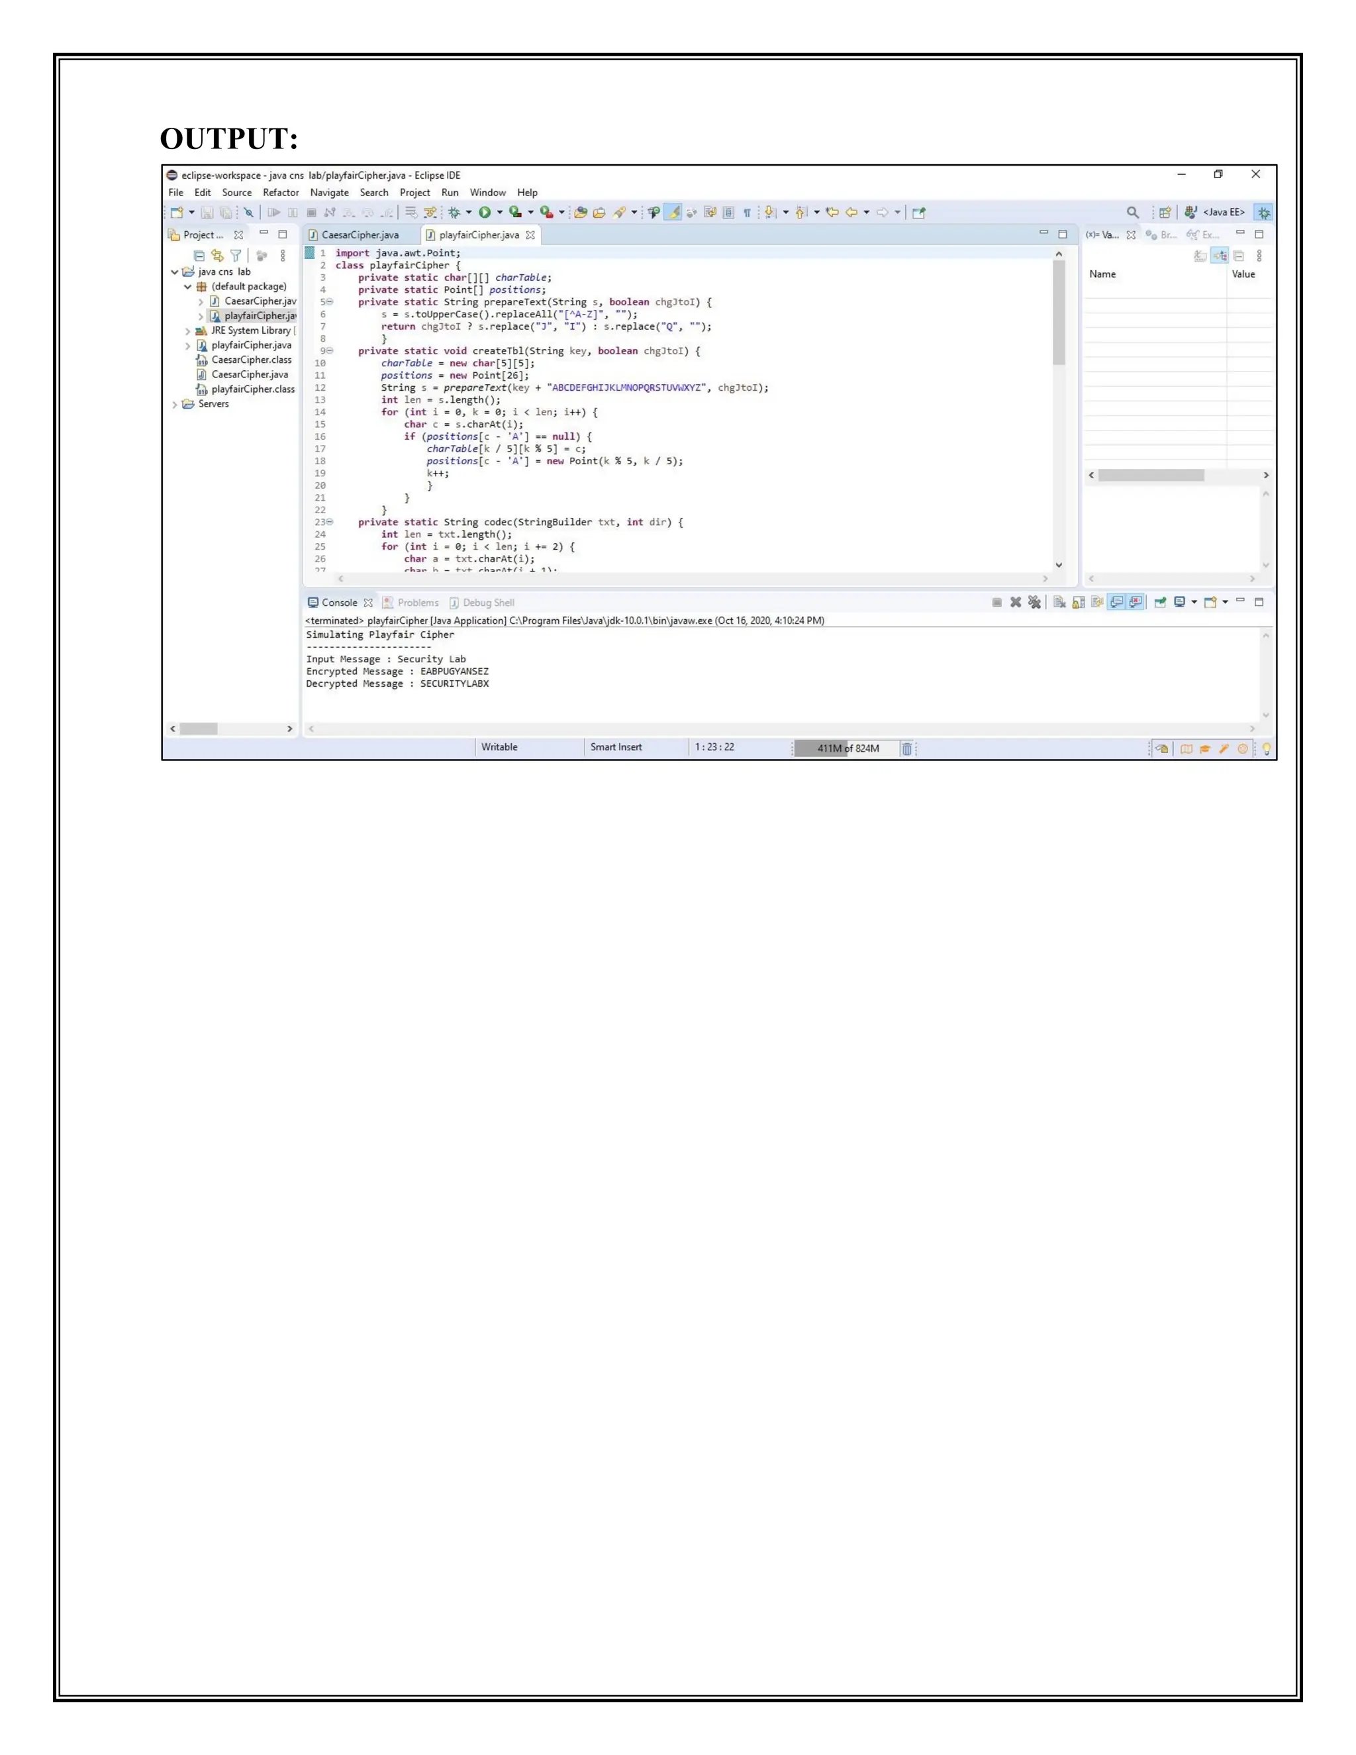Click the Value column header in Variables
This screenshot has width=1356, height=1755.
pyautogui.click(x=1243, y=274)
